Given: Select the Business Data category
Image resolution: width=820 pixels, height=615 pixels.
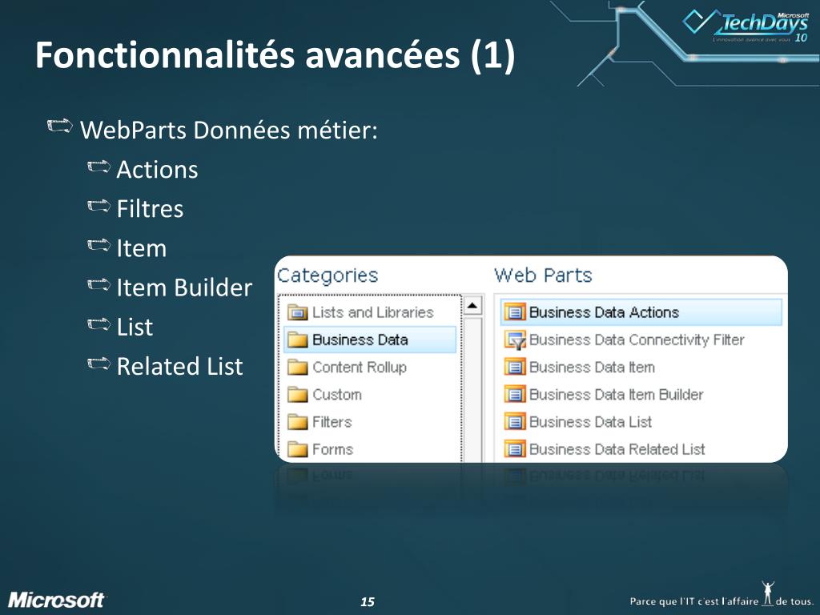Looking at the screenshot, I should click(370, 340).
